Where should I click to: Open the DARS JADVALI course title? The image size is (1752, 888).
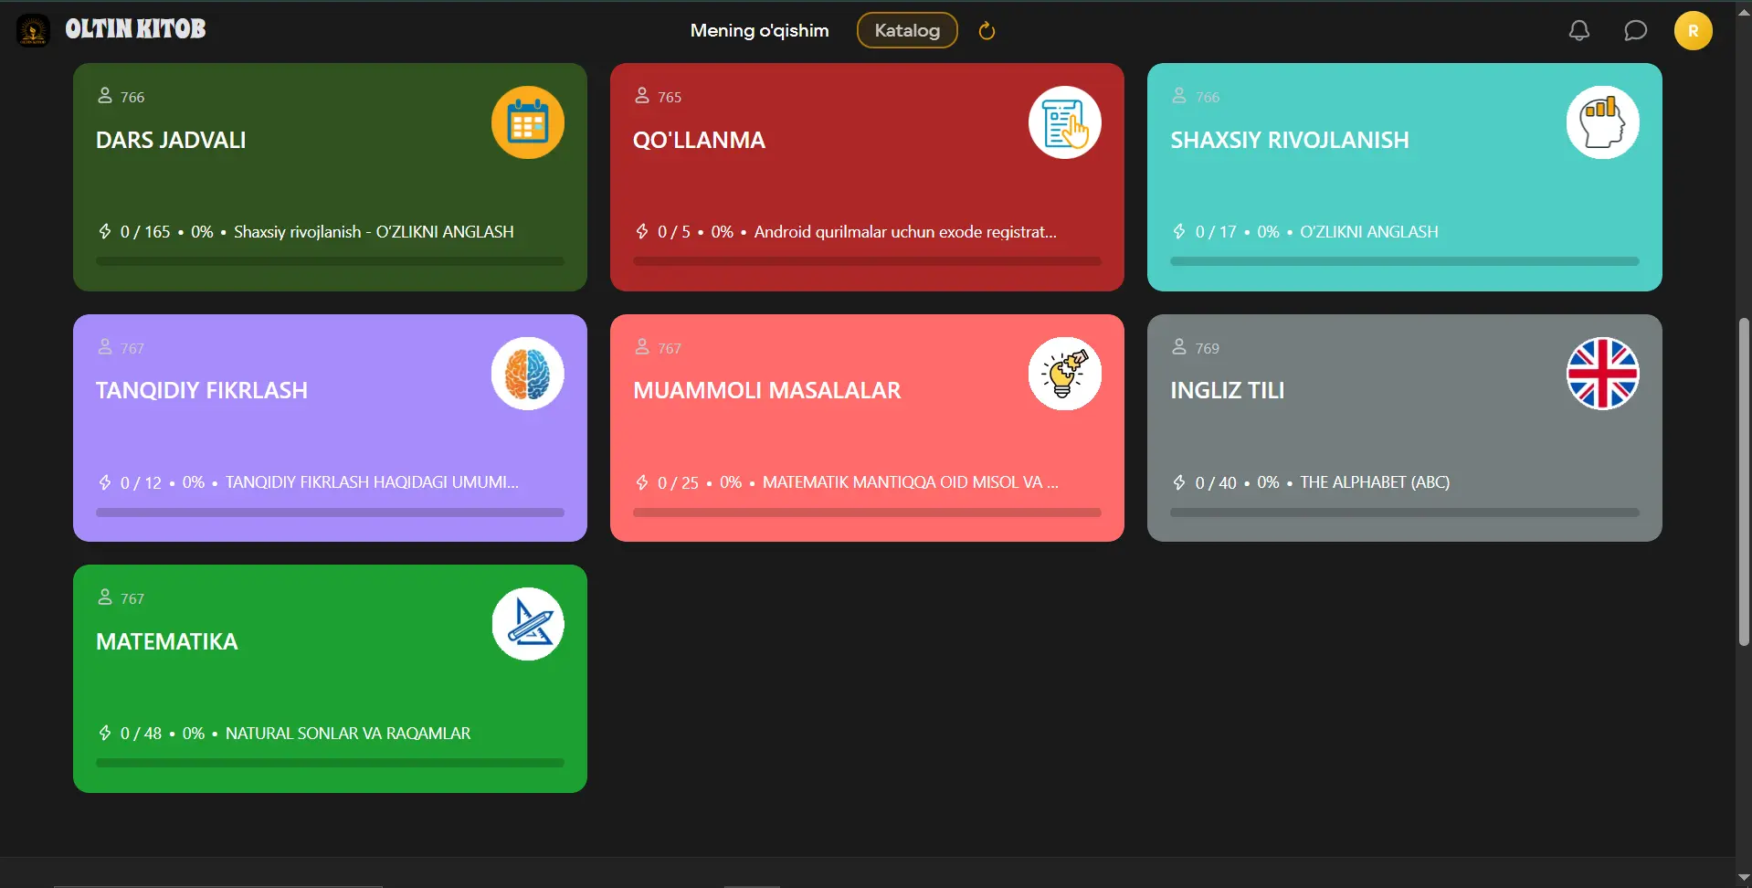(171, 140)
